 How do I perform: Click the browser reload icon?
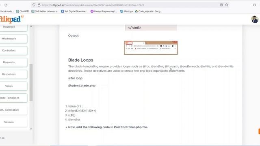coord(6,5)
